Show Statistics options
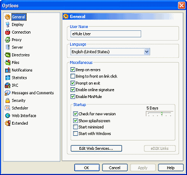The width and height of the screenshot is (187, 175). 19,77
